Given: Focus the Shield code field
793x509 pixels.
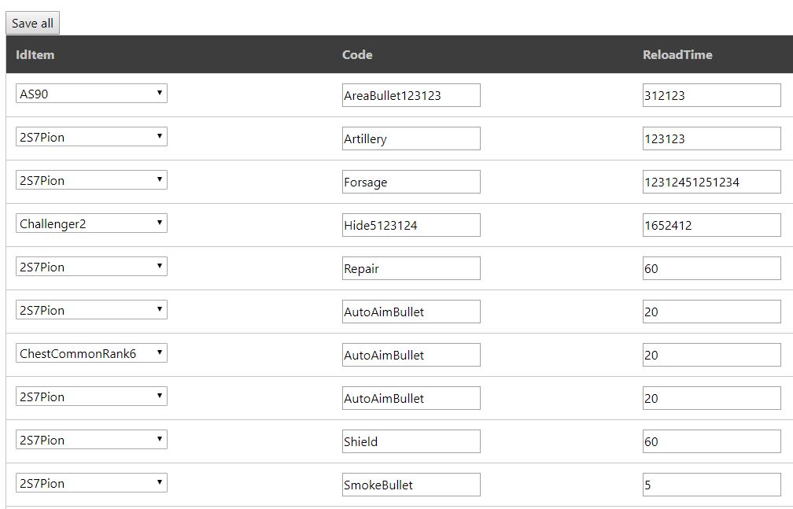Looking at the screenshot, I should (x=411, y=441).
